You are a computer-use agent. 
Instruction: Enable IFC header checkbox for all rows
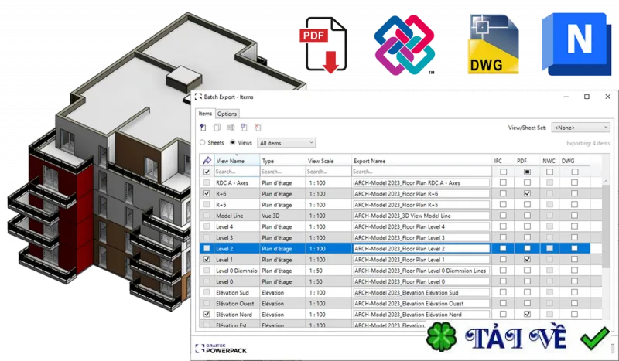click(503, 172)
